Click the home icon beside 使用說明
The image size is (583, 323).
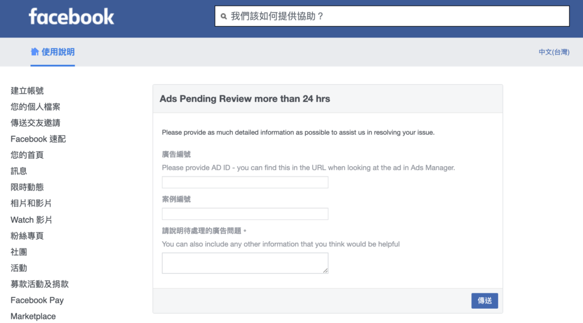(35, 52)
